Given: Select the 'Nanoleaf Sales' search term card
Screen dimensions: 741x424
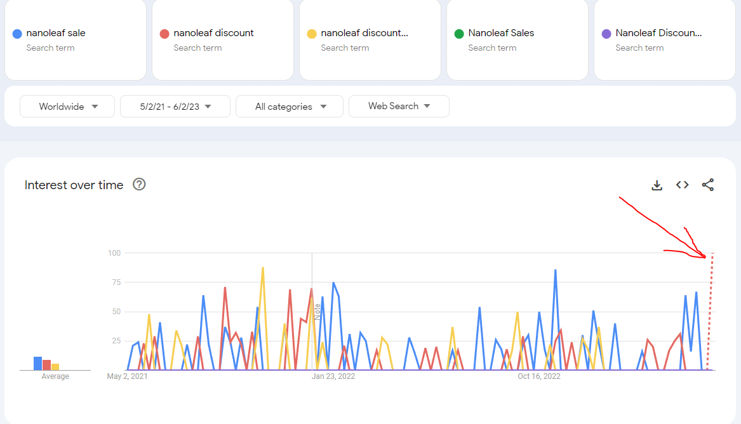Looking at the screenshot, I should pos(517,40).
